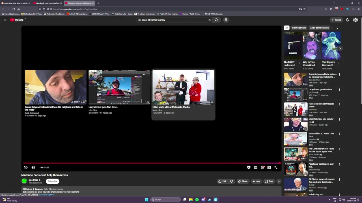Image resolution: width=362 pixels, height=203 pixels.
Task: Open the CORSAIR Type 4 PSU bookmark
Action: pyautogui.click(x=99, y=14)
